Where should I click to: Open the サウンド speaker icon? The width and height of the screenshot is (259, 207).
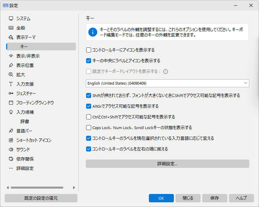pos(11,149)
